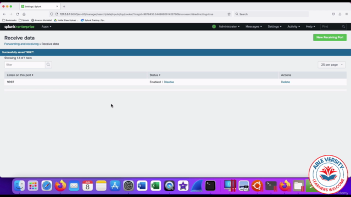Open the Apps dropdown menu
Screen dimensions: 351x197
[x=46, y=27]
